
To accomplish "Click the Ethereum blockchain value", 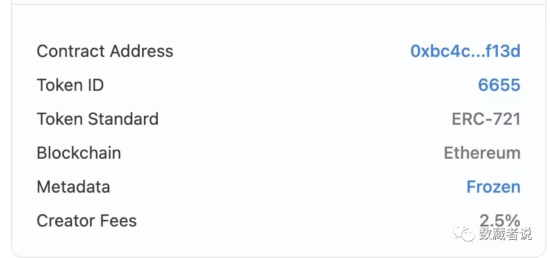I will click(x=482, y=153).
